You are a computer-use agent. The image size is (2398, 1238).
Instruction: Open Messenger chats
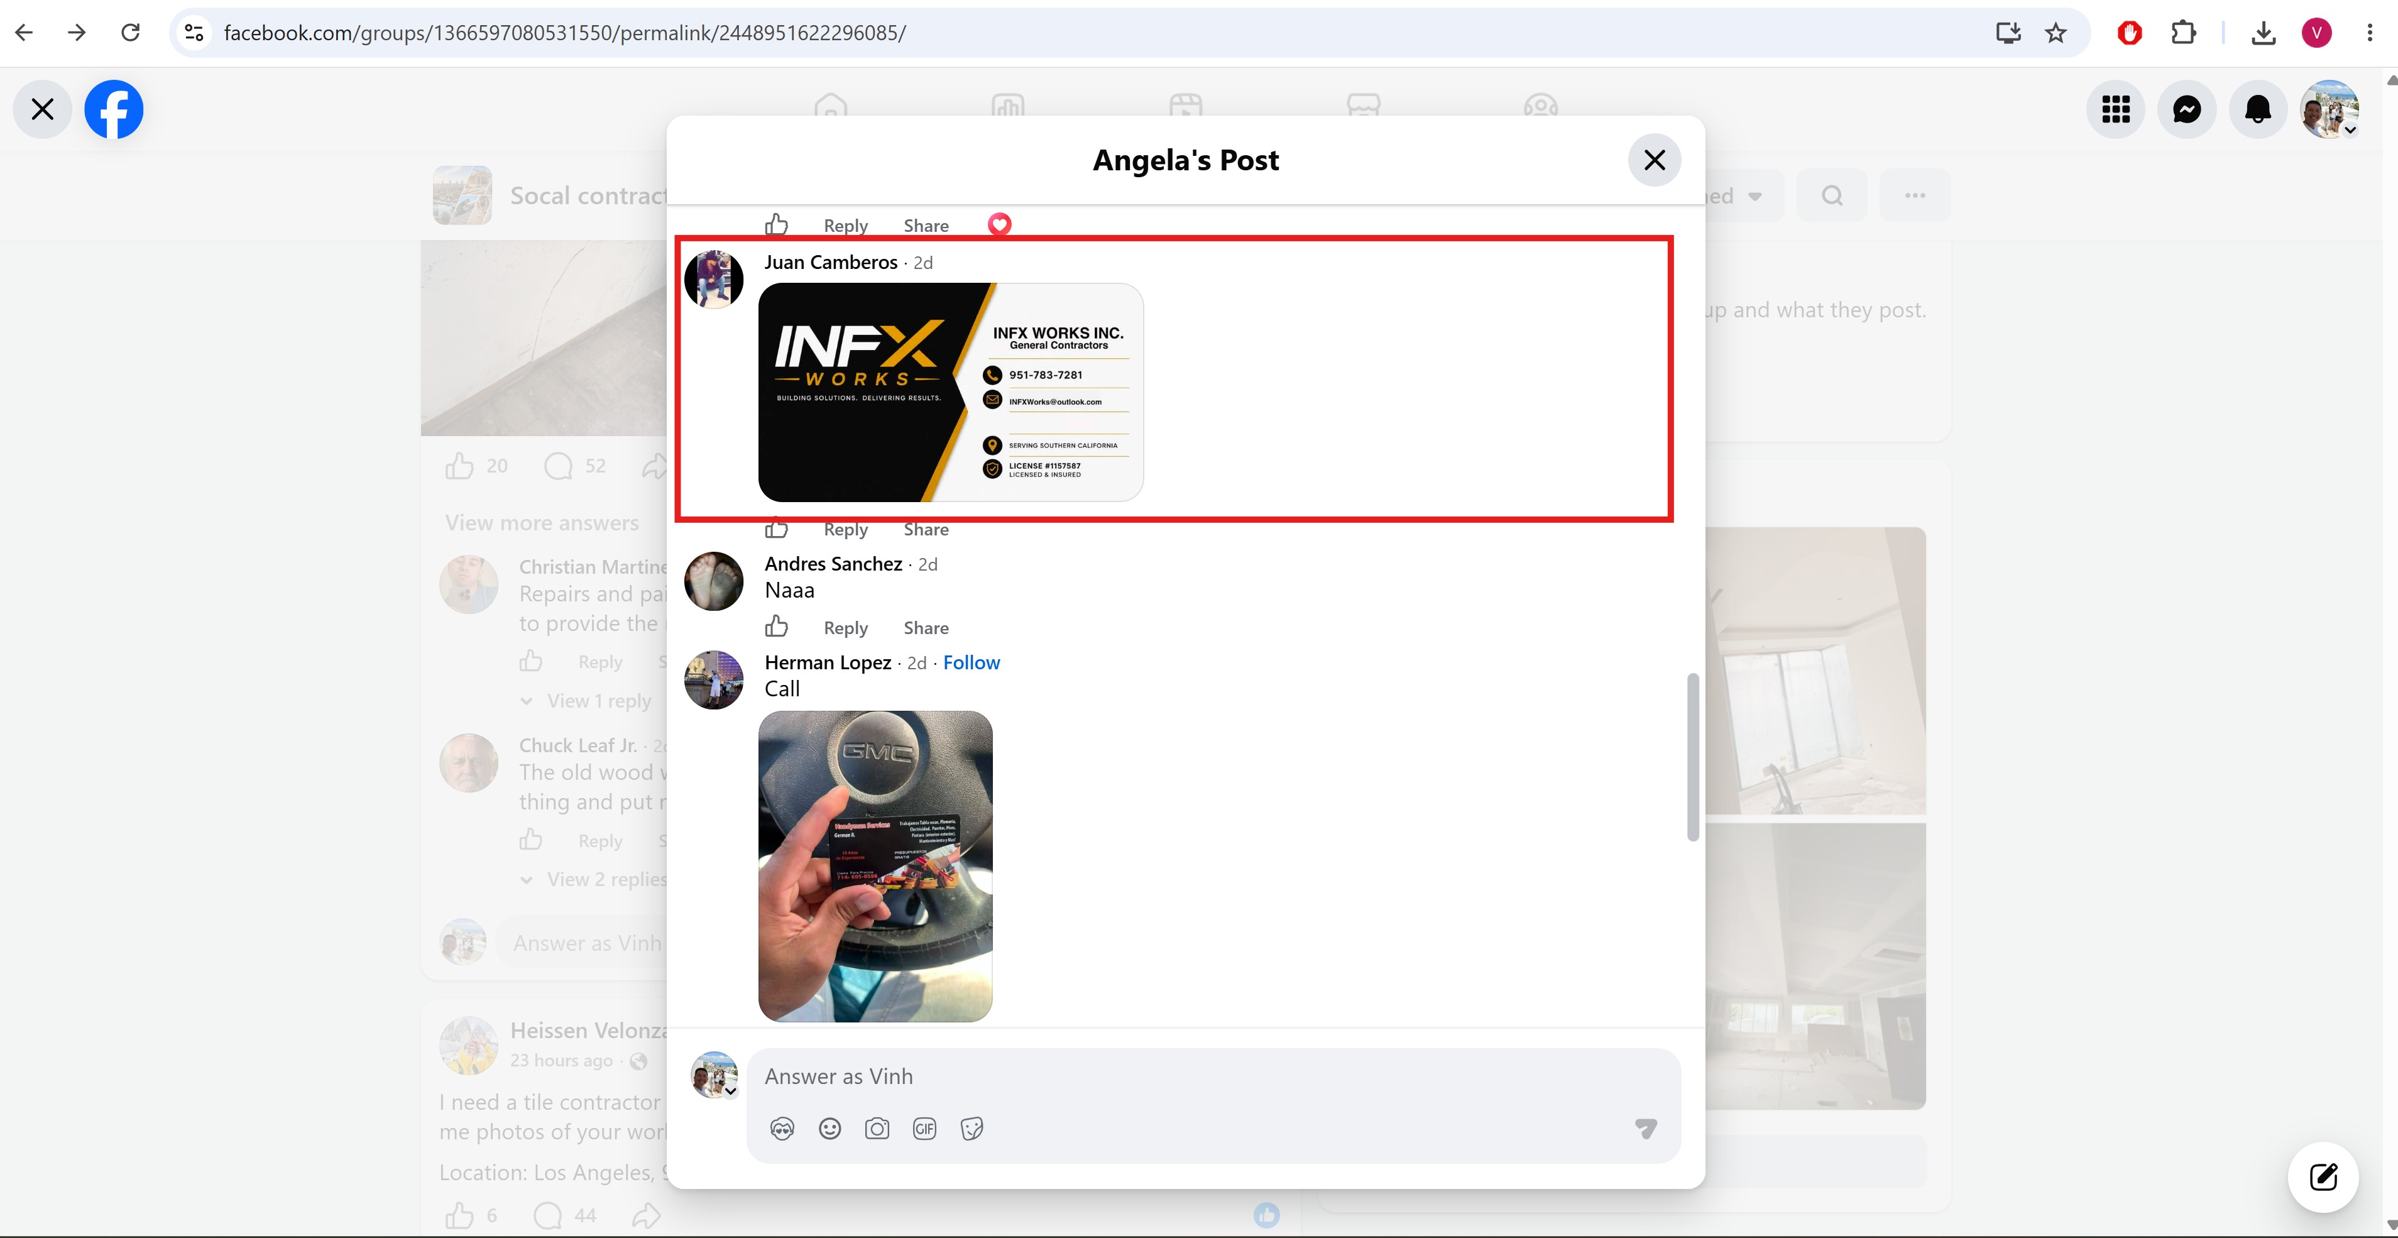(2187, 109)
